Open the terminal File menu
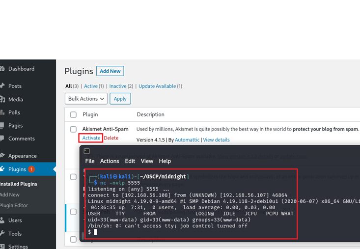 click(x=90, y=161)
